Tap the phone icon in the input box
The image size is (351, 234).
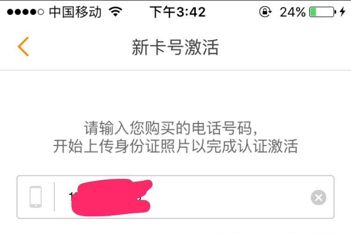point(36,197)
